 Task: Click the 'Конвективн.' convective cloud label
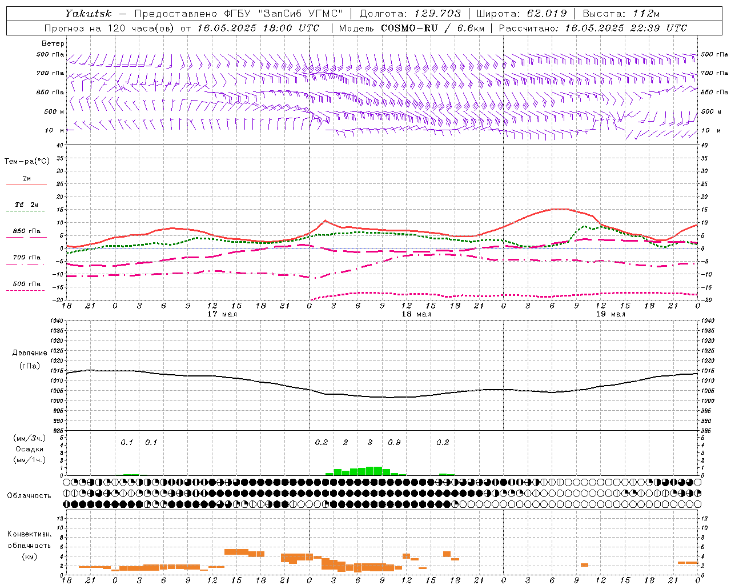point(30,534)
